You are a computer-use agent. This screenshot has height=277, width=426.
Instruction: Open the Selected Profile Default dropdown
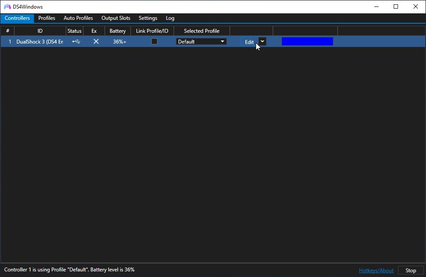(x=201, y=41)
